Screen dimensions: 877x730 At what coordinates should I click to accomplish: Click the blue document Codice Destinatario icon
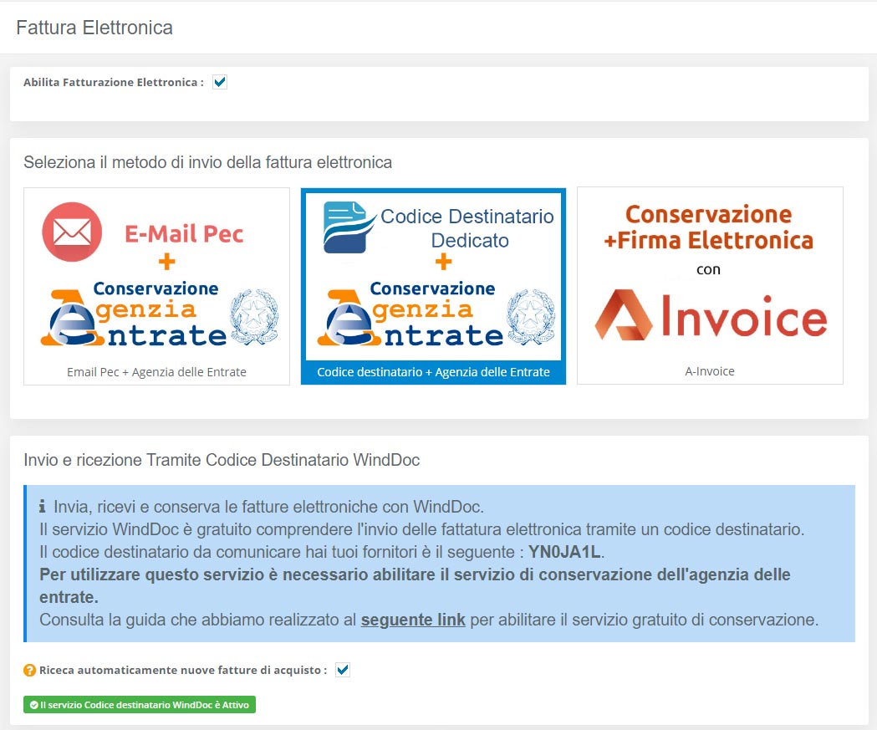pyautogui.click(x=349, y=227)
